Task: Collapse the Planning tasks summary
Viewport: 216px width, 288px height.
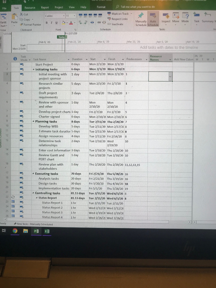Action: pos(33,121)
